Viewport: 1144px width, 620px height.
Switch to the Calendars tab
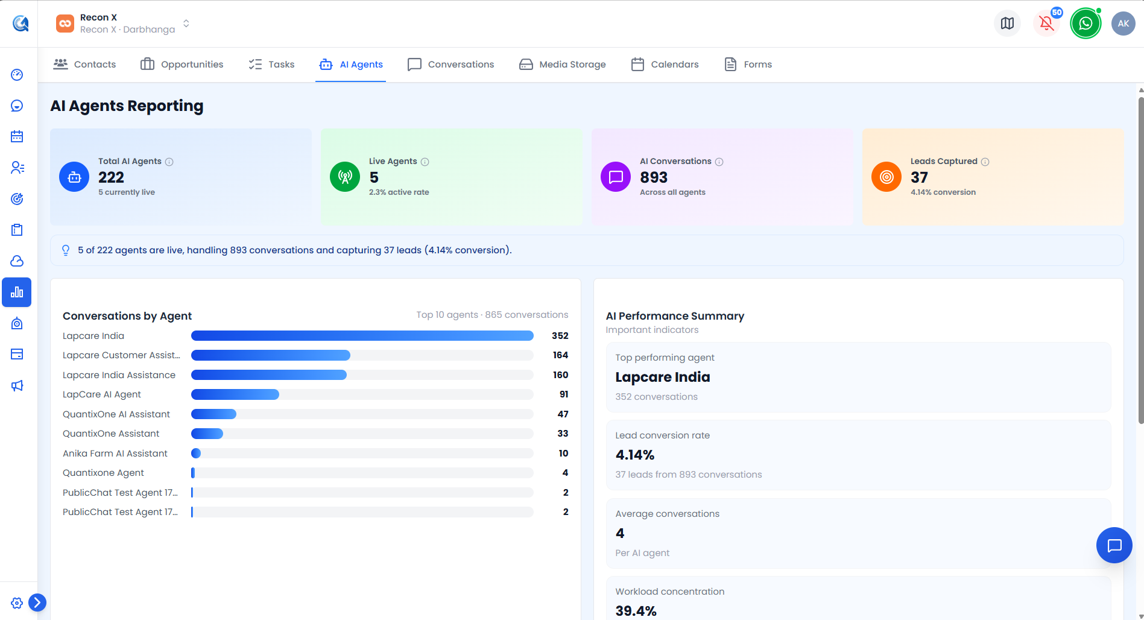(665, 65)
